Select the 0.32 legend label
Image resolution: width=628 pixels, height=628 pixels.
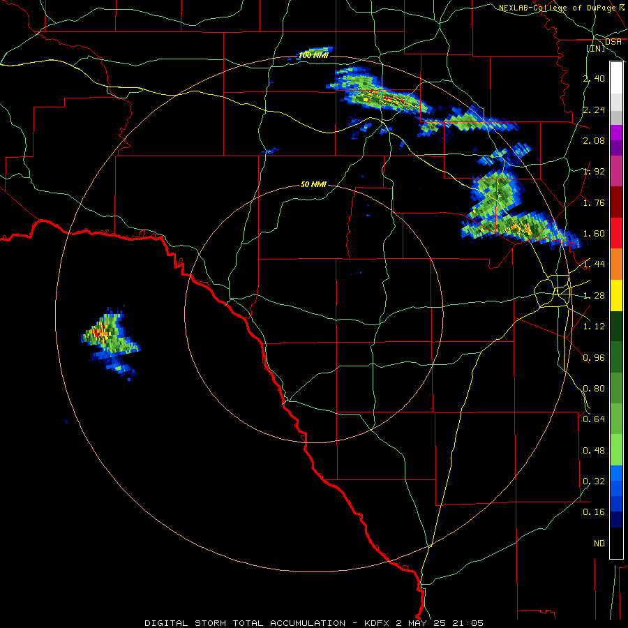click(x=594, y=481)
